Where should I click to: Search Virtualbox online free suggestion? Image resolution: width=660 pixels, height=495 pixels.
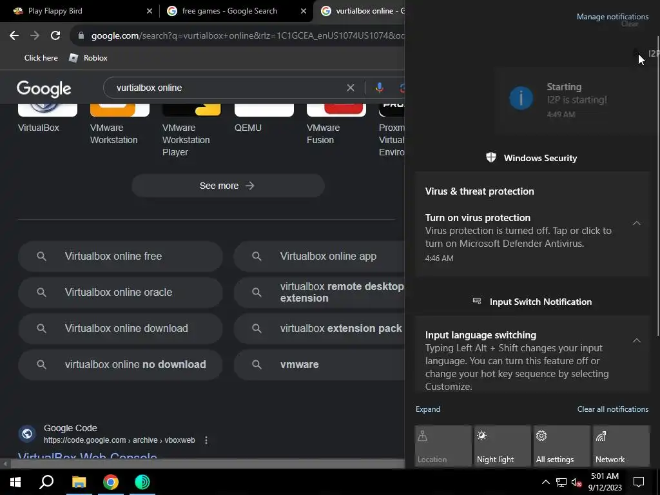[121, 256]
